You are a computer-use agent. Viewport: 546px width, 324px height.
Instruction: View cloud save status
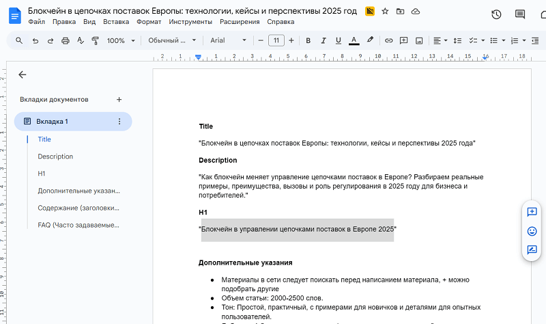416,11
